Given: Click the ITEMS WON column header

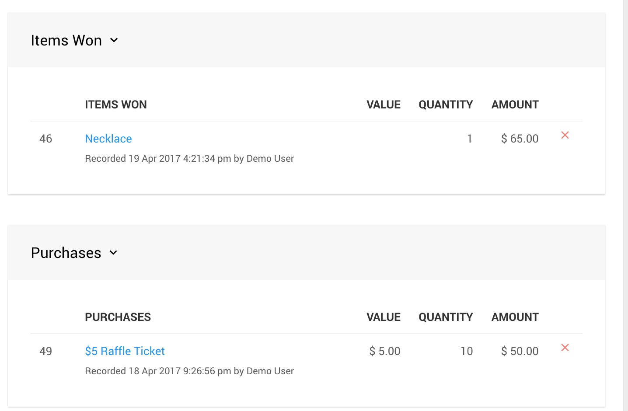Looking at the screenshot, I should [116, 104].
